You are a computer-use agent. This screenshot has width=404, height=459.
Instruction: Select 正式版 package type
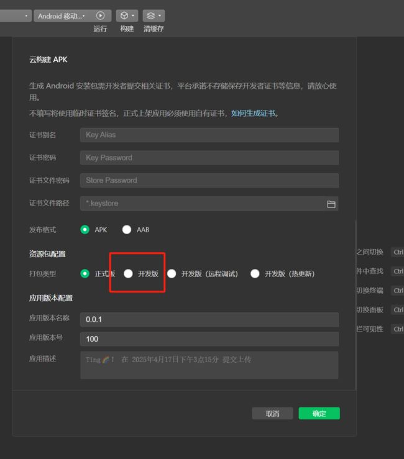click(x=85, y=274)
